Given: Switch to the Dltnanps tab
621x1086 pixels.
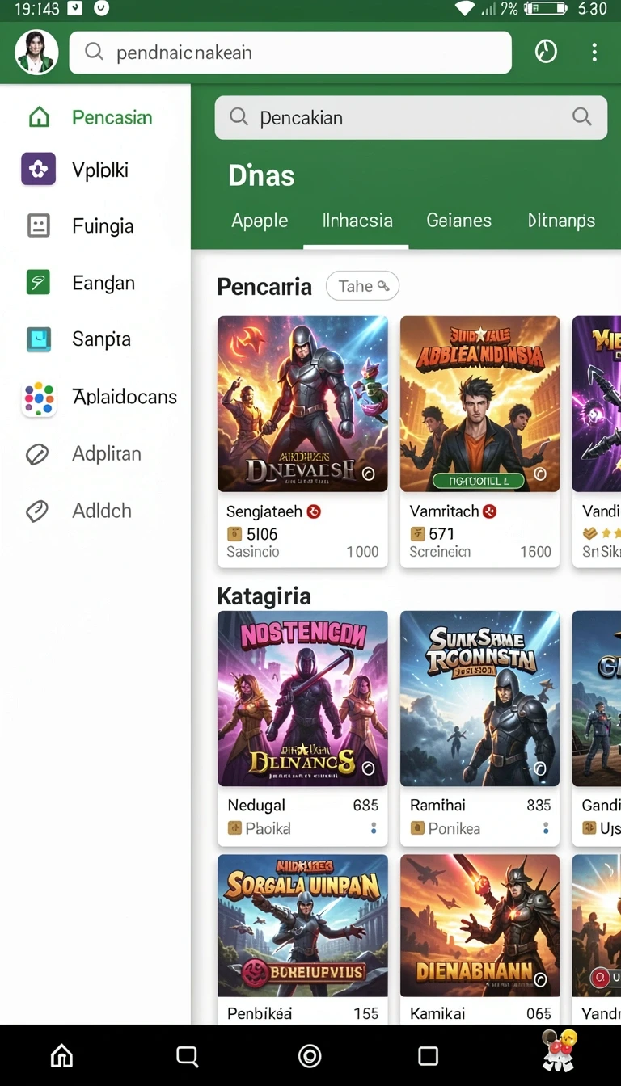Looking at the screenshot, I should 561,221.
